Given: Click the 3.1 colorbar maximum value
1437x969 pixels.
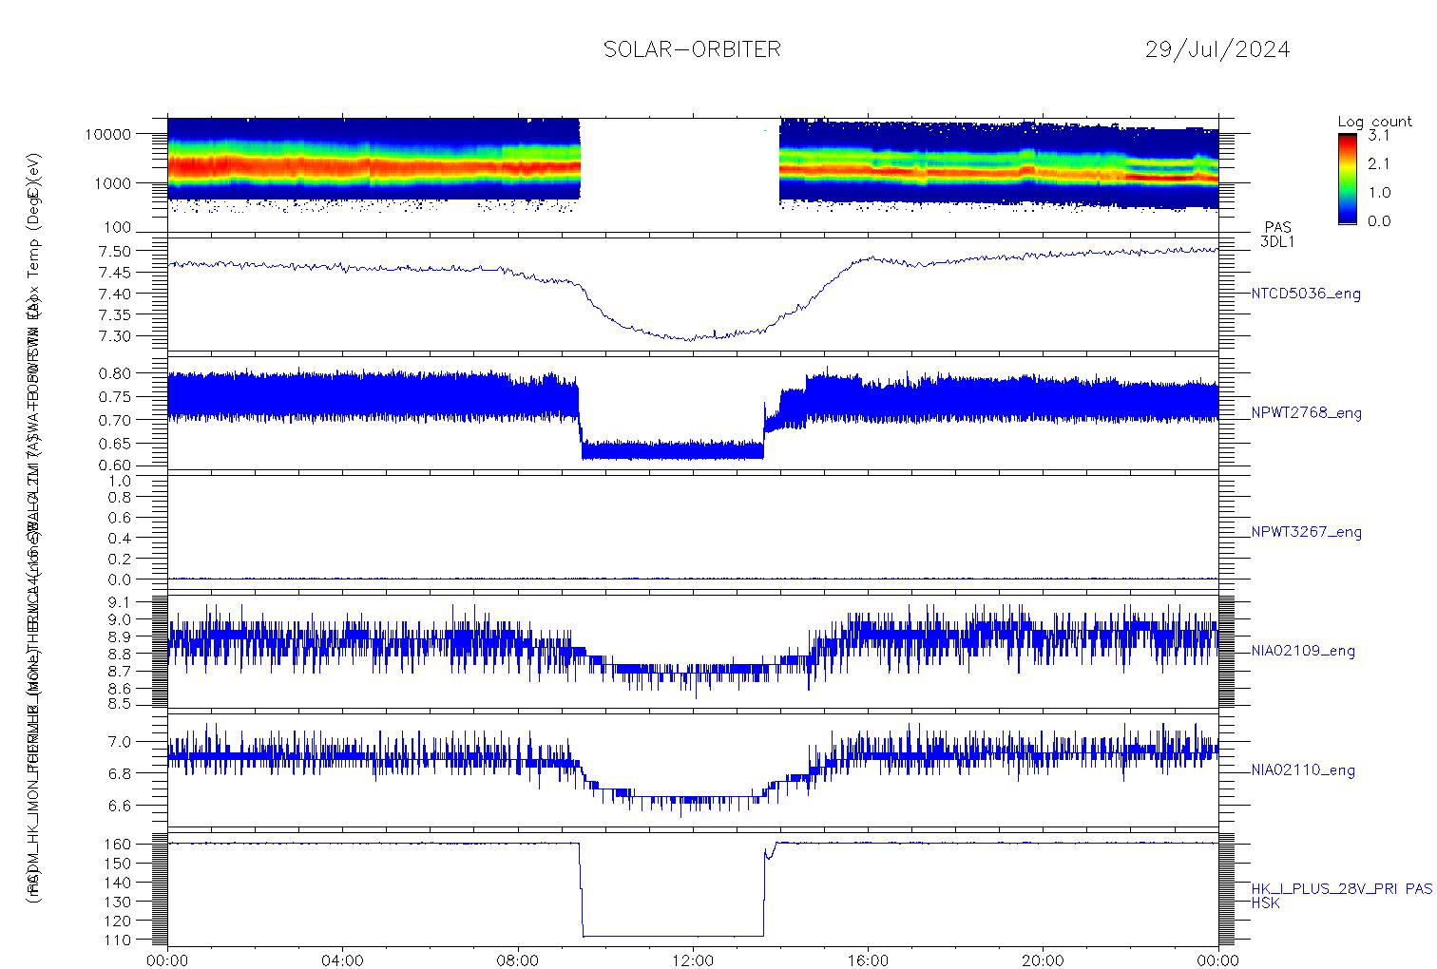Looking at the screenshot, I should pos(1378,136).
